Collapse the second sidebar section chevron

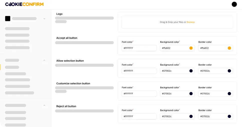(x=44, y=60)
